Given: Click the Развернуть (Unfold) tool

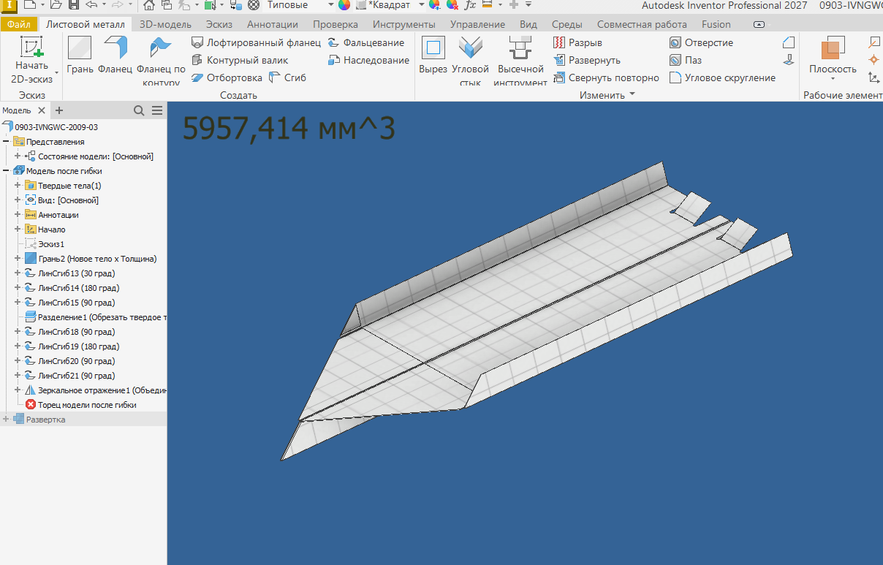Looking at the screenshot, I should (x=587, y=60).
